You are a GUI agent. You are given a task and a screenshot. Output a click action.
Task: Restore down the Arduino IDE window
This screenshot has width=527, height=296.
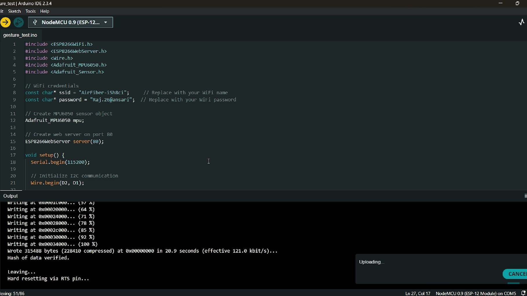click(x=517, y=3)
